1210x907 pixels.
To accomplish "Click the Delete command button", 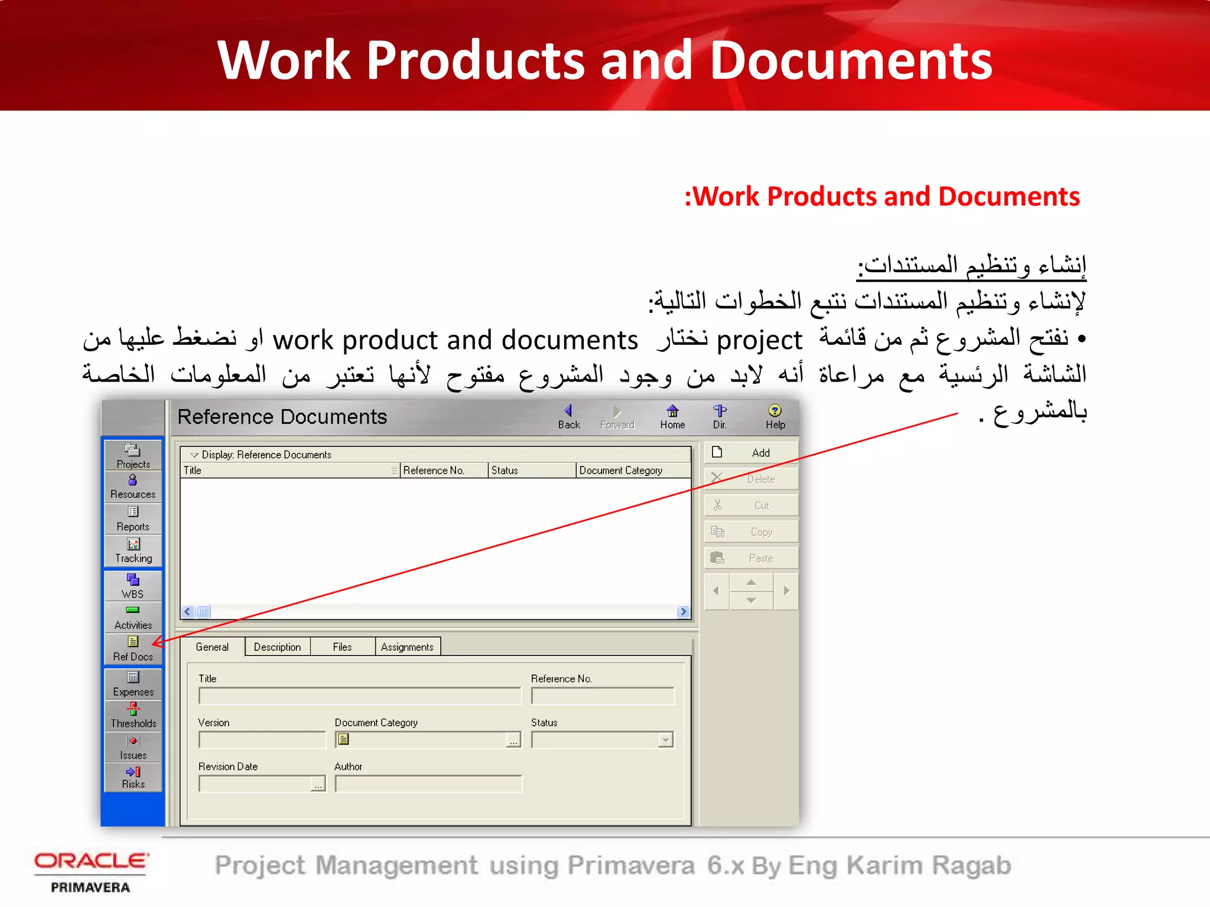I will [751, 479].
